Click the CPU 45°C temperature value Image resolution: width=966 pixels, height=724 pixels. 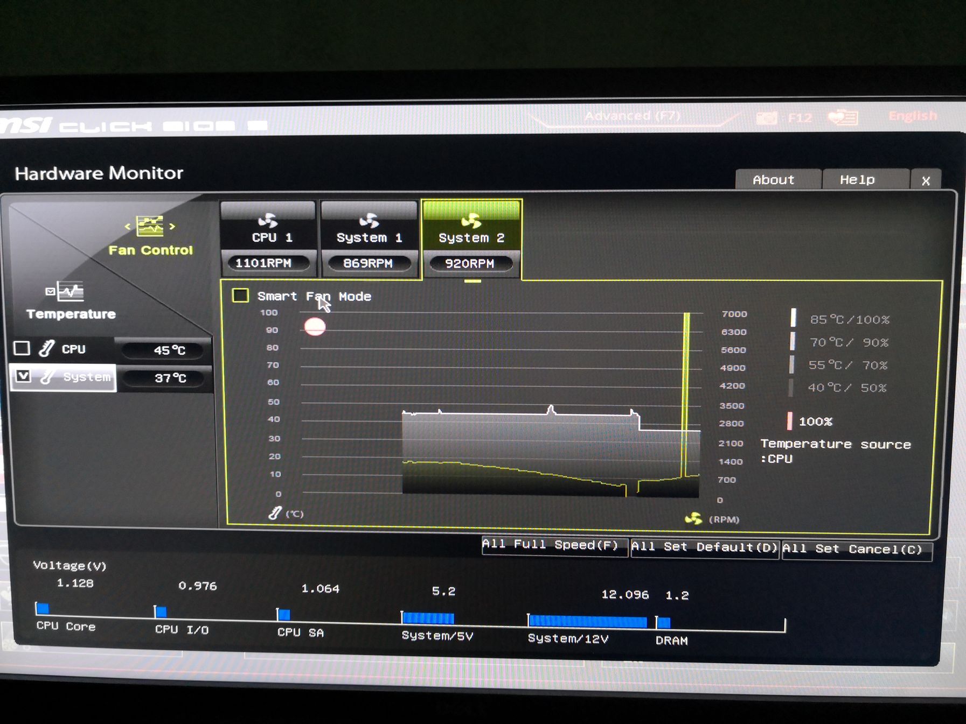click(164, 350)
